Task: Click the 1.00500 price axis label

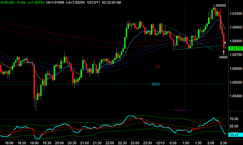Action: 236,82
